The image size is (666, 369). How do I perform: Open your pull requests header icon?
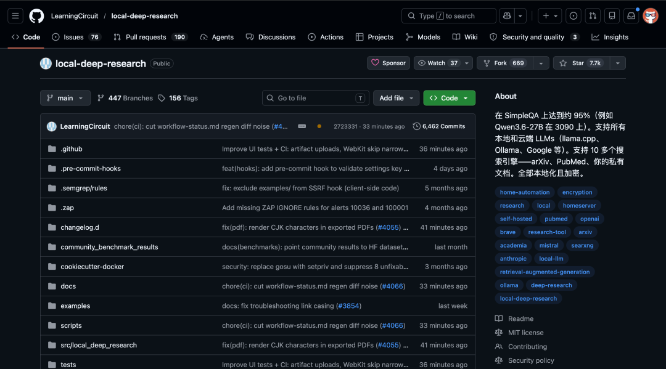click(x=593, y=15)
